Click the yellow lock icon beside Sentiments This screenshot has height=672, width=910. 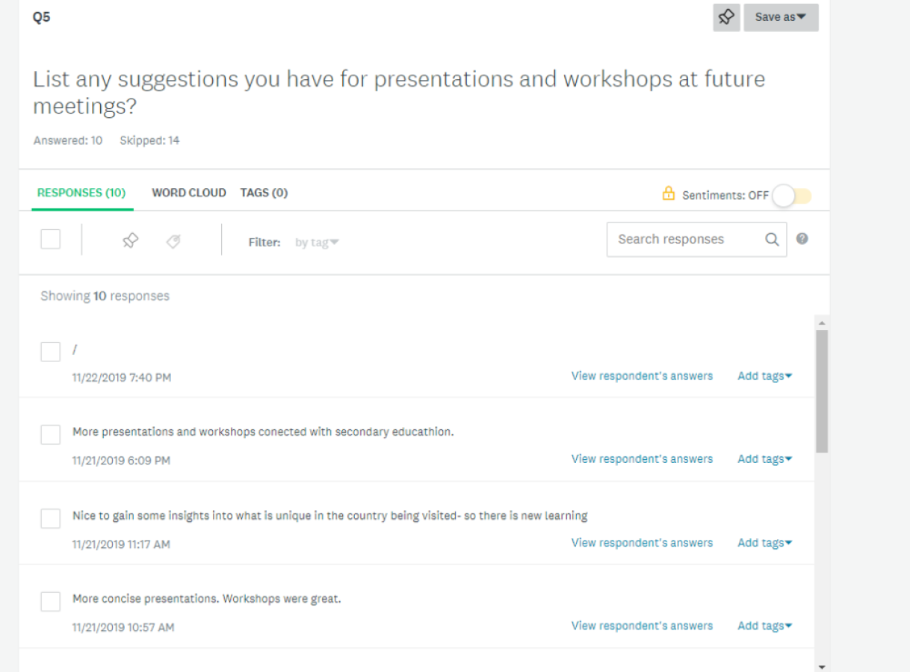tap(669, 193)
